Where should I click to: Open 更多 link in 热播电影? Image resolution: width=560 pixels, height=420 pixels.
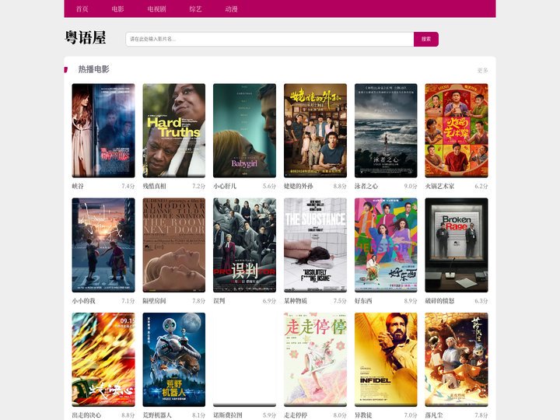coord(482,70)
